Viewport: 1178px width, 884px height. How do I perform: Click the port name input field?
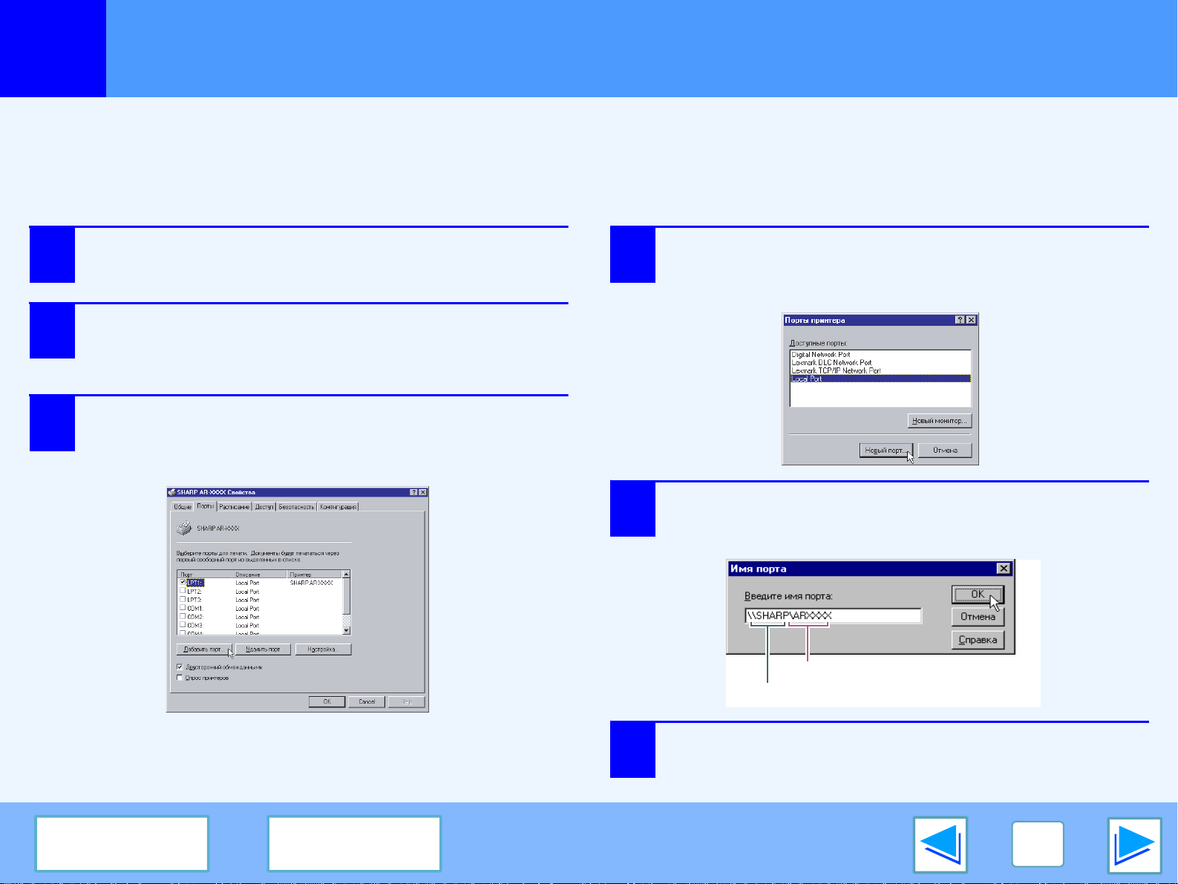click(x=833, y=615)
